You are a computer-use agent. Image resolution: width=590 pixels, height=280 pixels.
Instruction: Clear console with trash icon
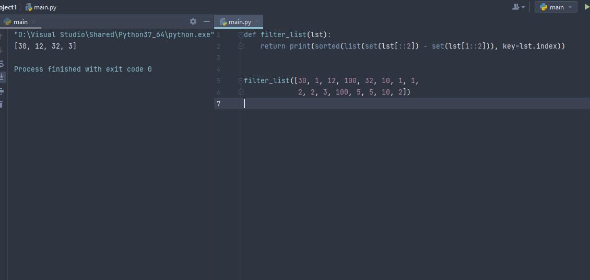click(2, 104)
